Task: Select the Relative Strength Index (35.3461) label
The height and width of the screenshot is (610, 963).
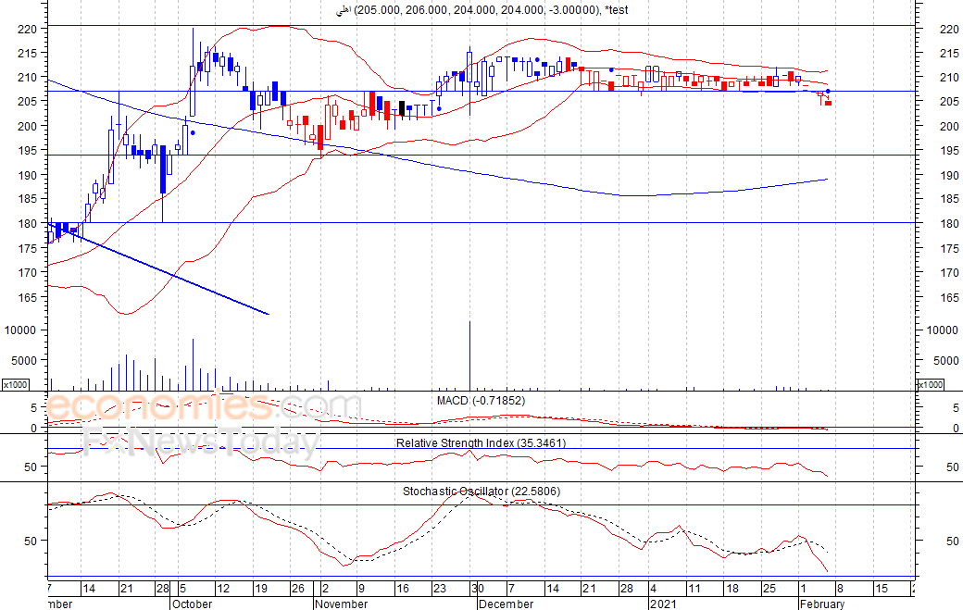Action: click(x=481, y=442)
